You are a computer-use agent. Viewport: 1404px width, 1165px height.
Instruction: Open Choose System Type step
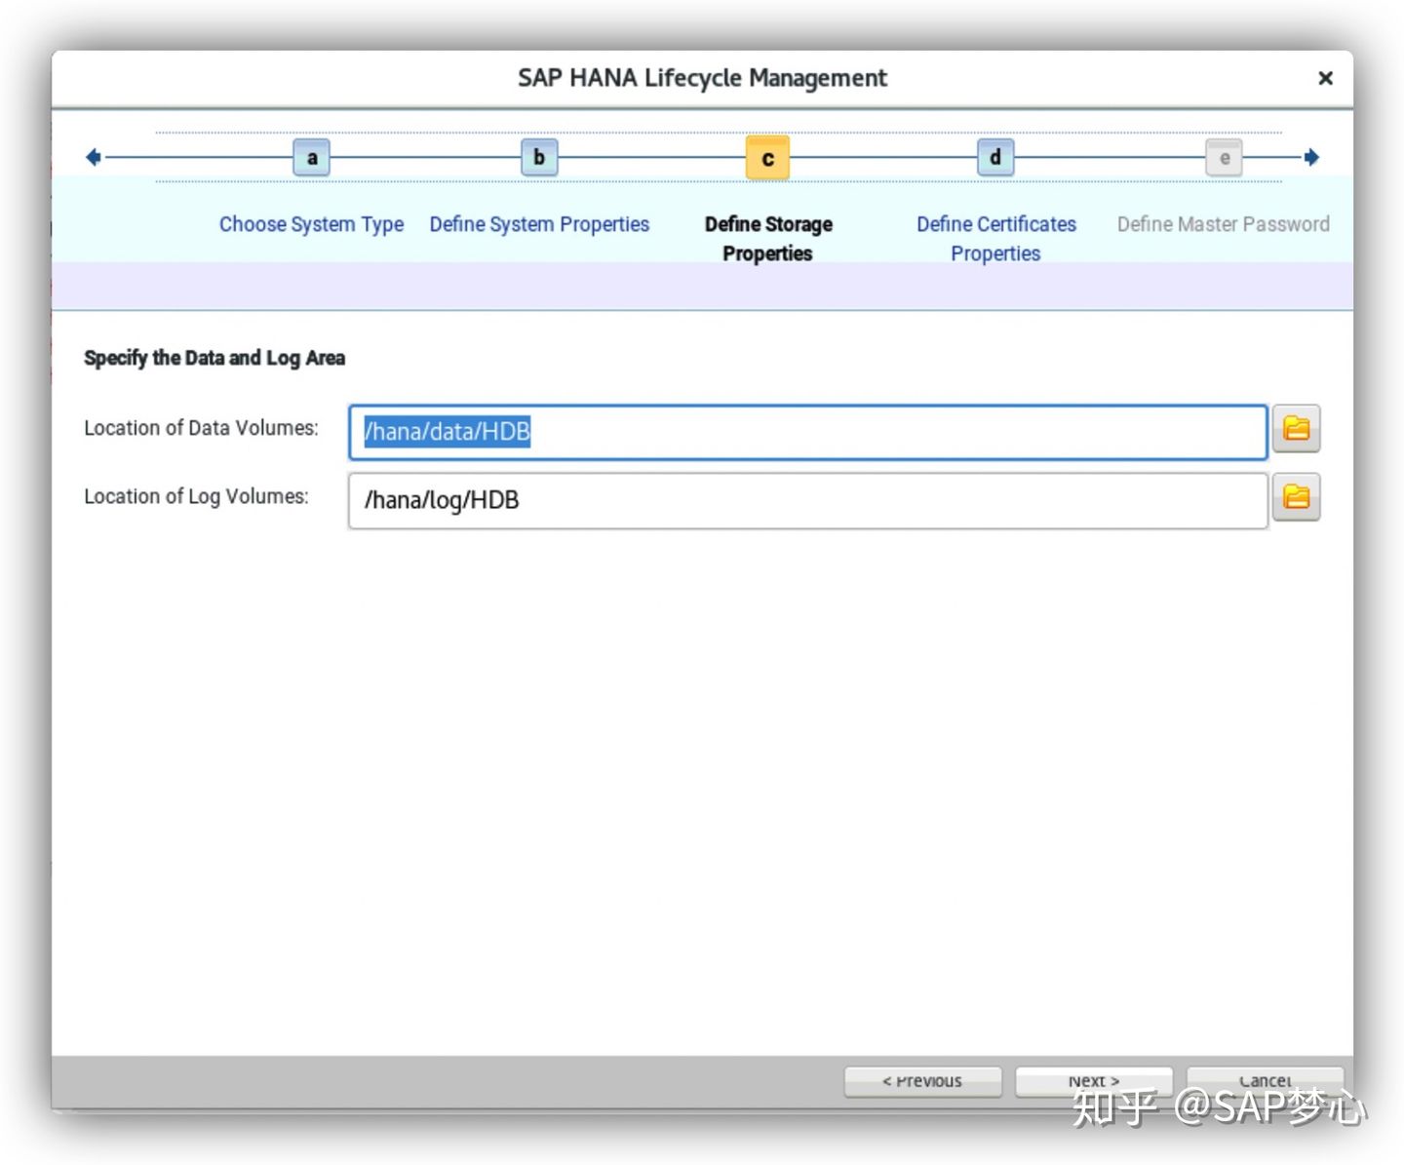click(311, 224)
